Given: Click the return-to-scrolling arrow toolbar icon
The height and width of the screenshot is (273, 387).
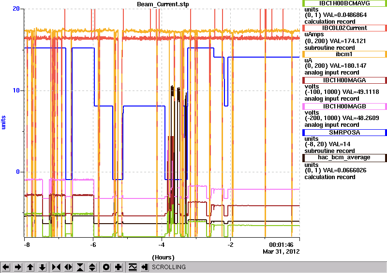Looking at the screenshot, I should [x=145, y=267].
